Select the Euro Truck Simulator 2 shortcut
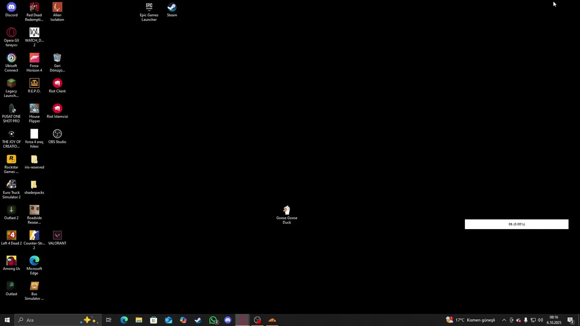The image size is (580, 326). coord(11,190)
